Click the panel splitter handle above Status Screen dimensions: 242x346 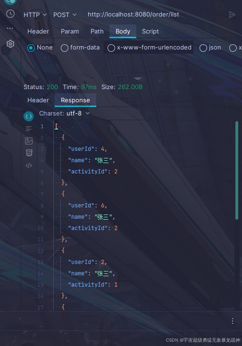coord(138,78)
